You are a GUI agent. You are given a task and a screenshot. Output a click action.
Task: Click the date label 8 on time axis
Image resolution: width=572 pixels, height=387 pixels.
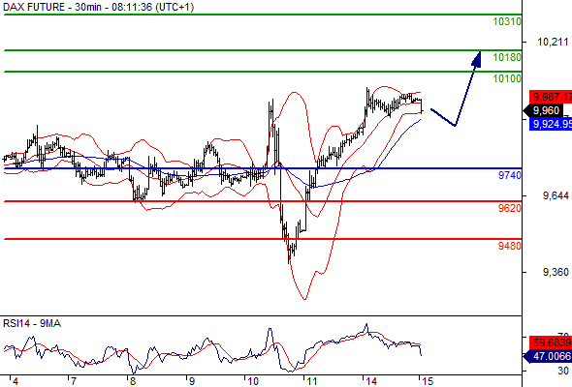pos(133,381)
